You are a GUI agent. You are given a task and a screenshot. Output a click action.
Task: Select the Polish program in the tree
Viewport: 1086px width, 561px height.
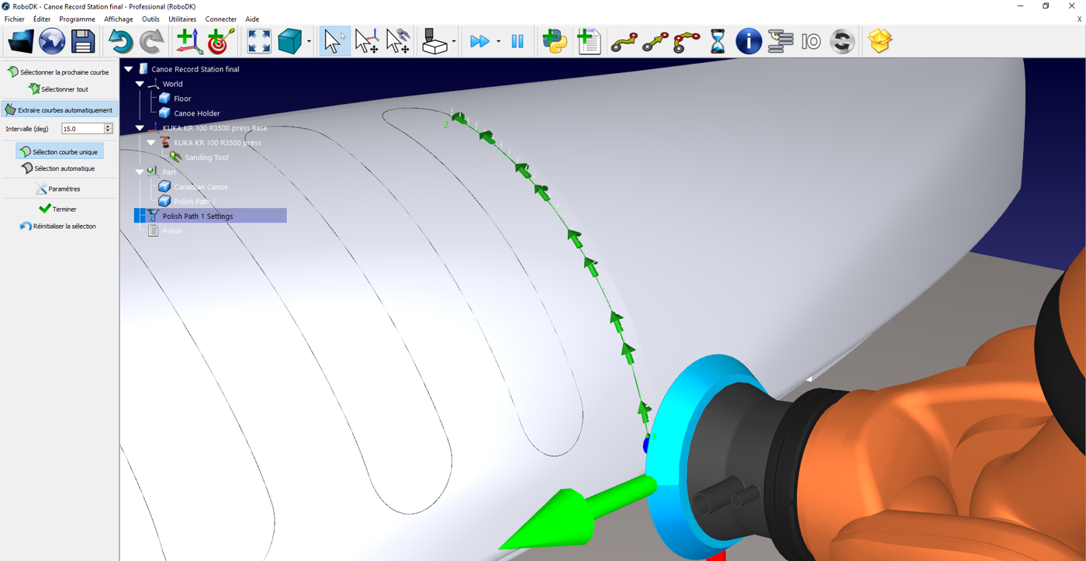click(172, 231)
